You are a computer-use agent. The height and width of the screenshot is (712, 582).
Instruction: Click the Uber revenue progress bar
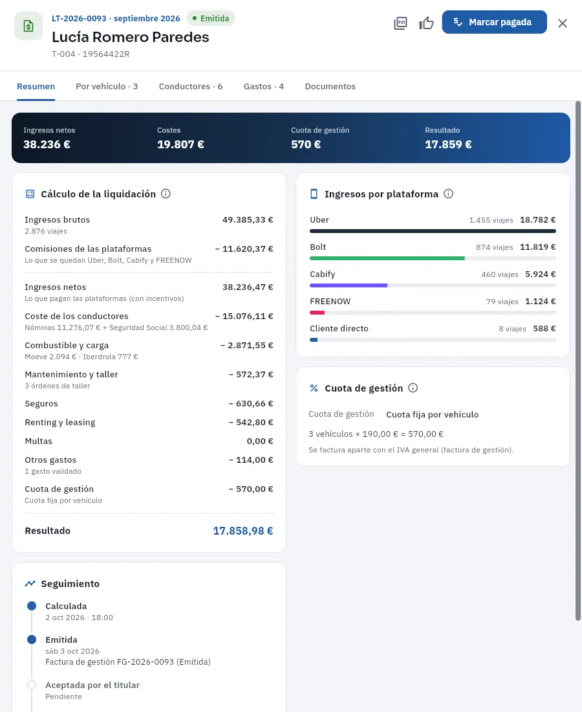pos(433,231)
